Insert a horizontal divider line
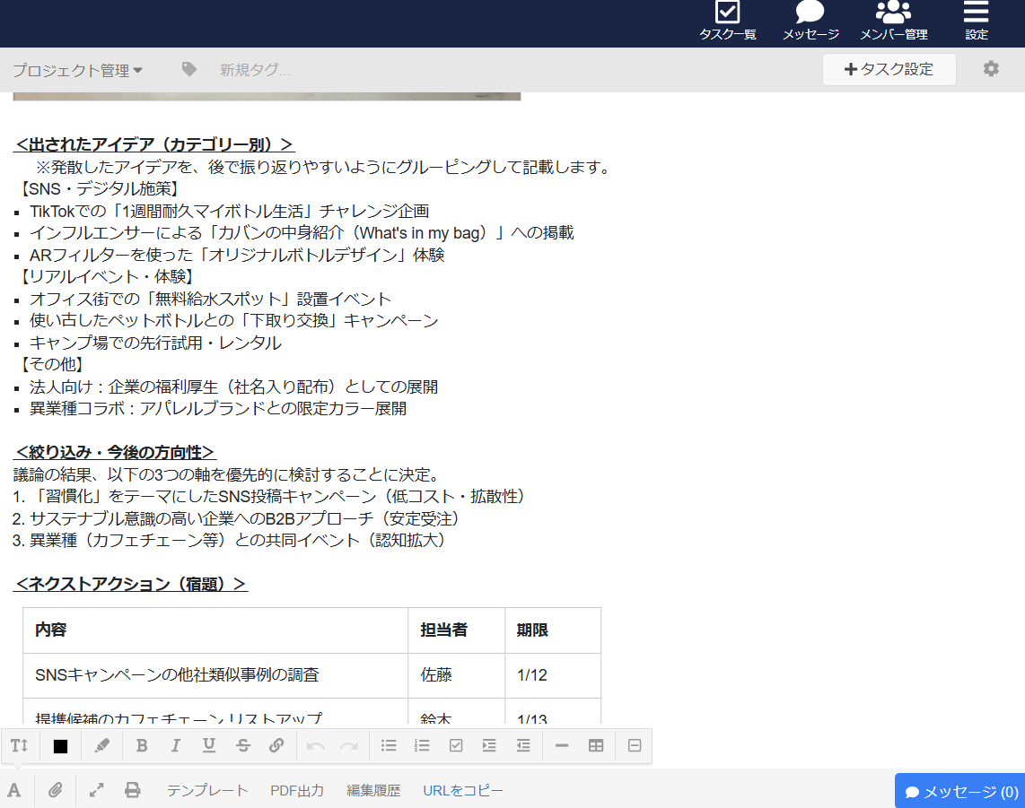Image resolution: width=1025 pixels, height=808 pixels. click(x=563, y=745)
